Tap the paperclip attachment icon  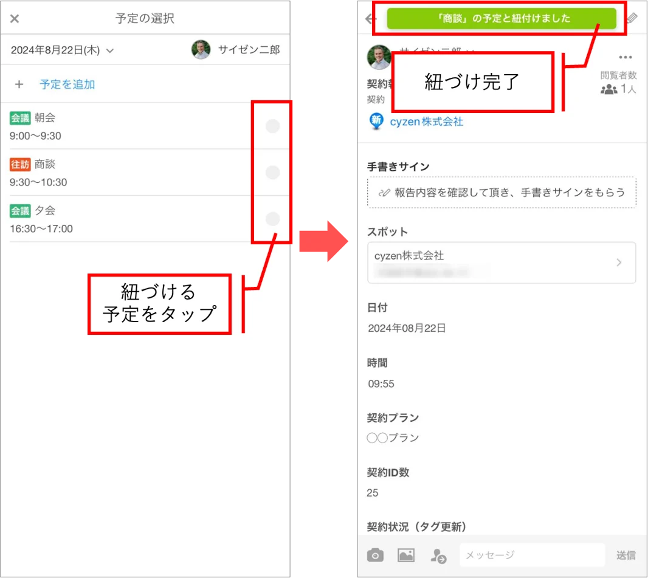pos(632,18)
